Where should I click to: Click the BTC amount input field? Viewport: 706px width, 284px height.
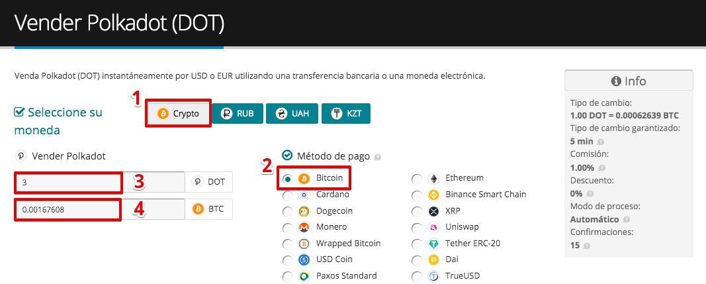99,209
